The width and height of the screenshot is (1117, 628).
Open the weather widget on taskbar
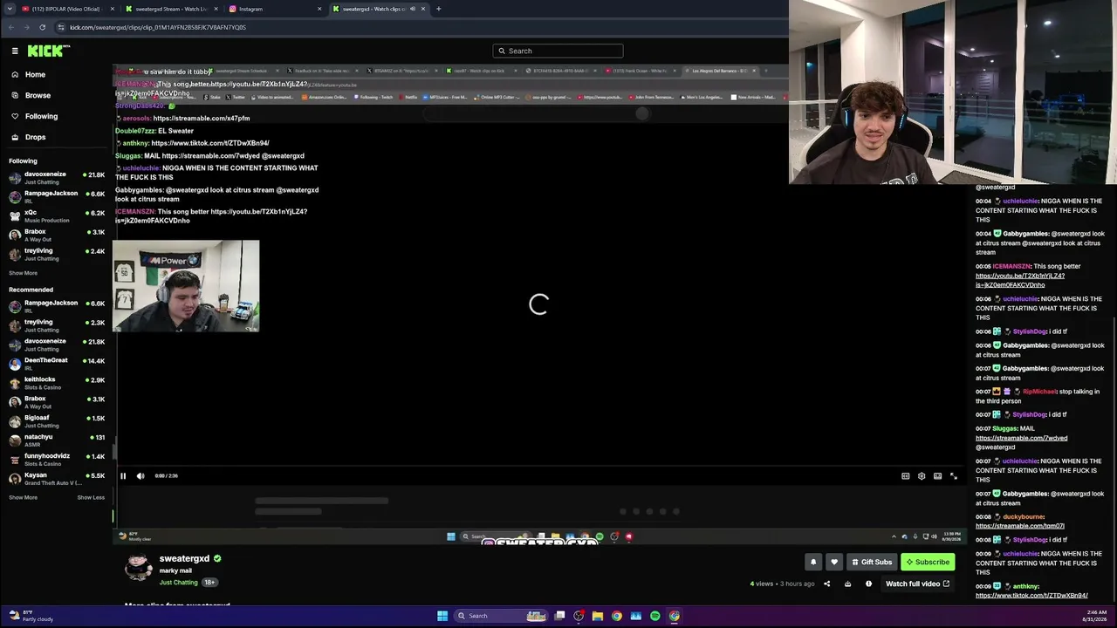pos(31,616)
